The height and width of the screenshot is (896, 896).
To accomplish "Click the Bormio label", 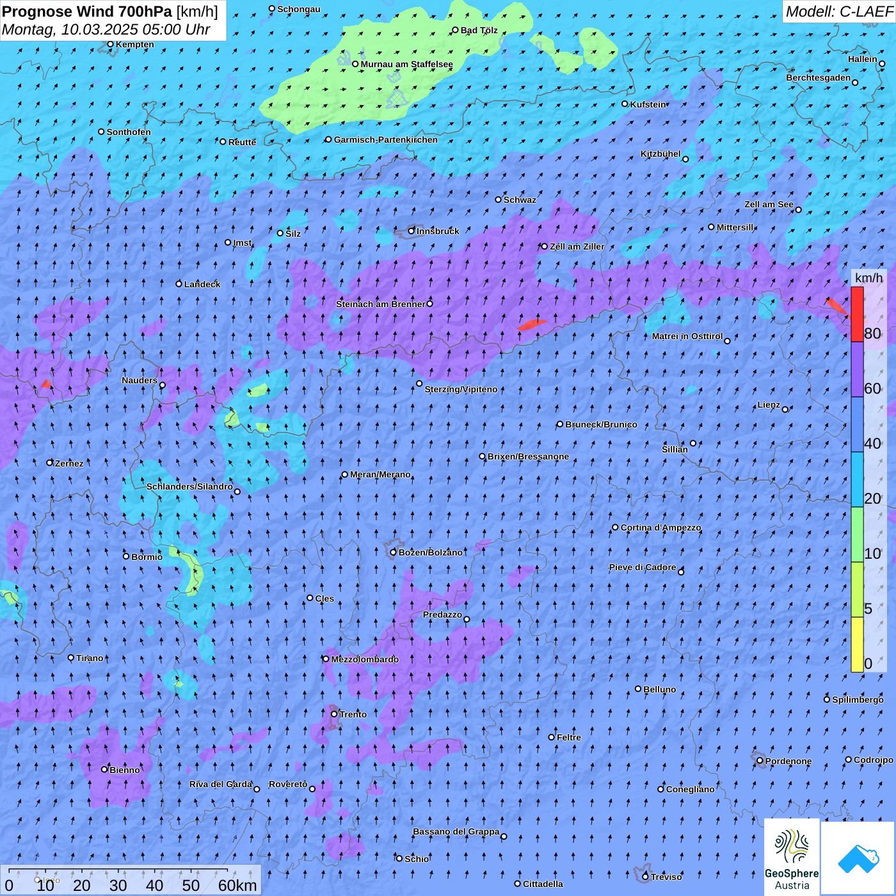I will click(147, 557).
